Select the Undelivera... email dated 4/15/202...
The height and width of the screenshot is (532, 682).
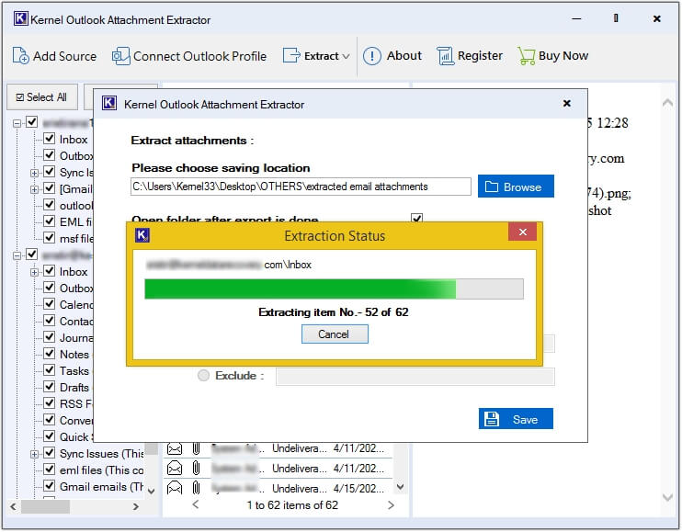pyautogui.click(x=278, y=488)
